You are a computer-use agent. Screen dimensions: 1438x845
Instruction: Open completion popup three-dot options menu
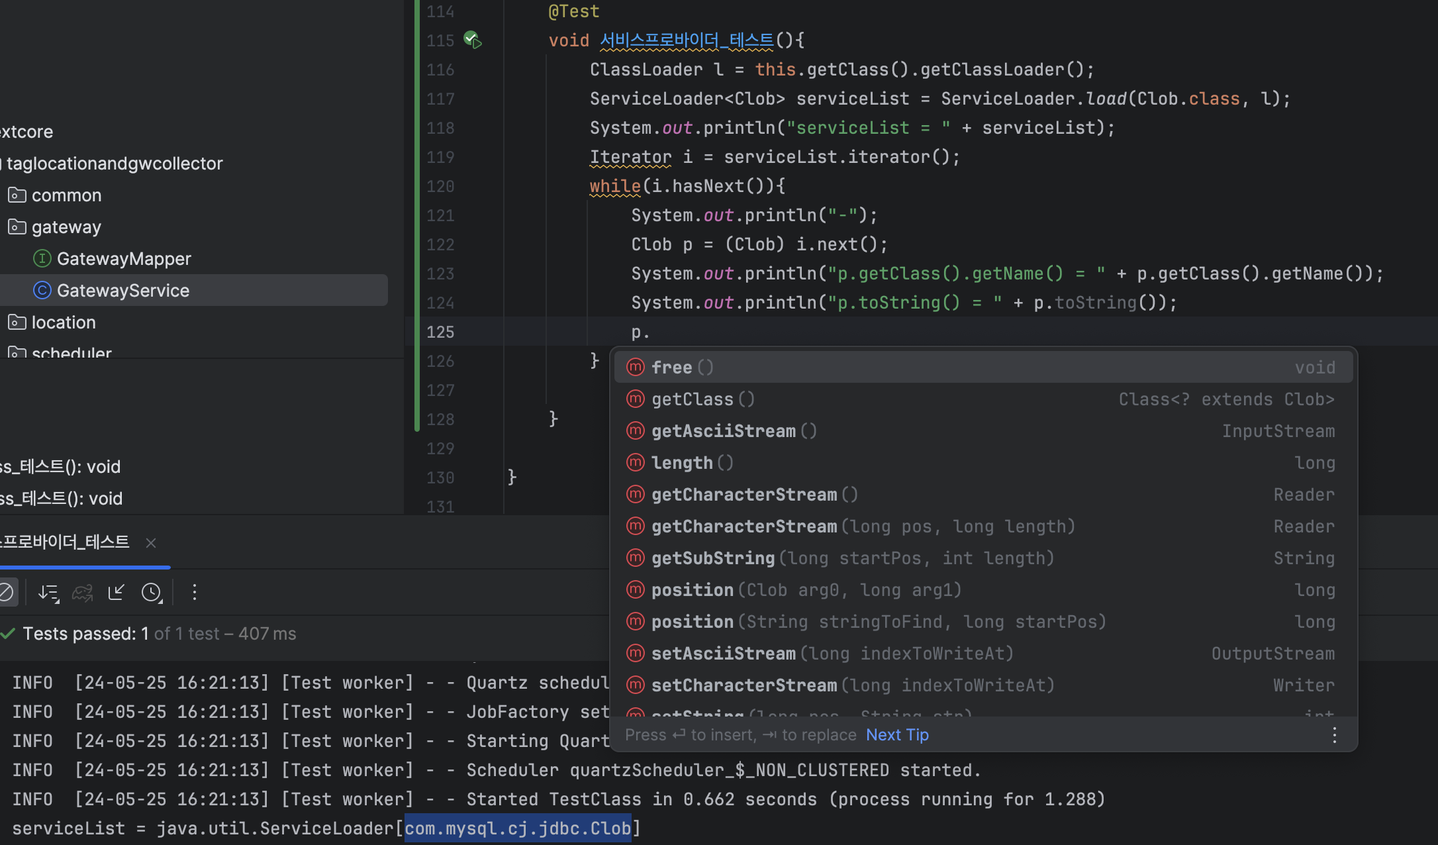pyautogui.click(x=1334, y=735)
